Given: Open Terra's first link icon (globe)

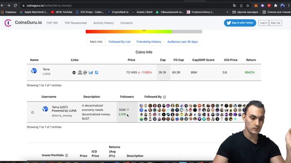Looking at the screenshot, I should tap(74, 72).
